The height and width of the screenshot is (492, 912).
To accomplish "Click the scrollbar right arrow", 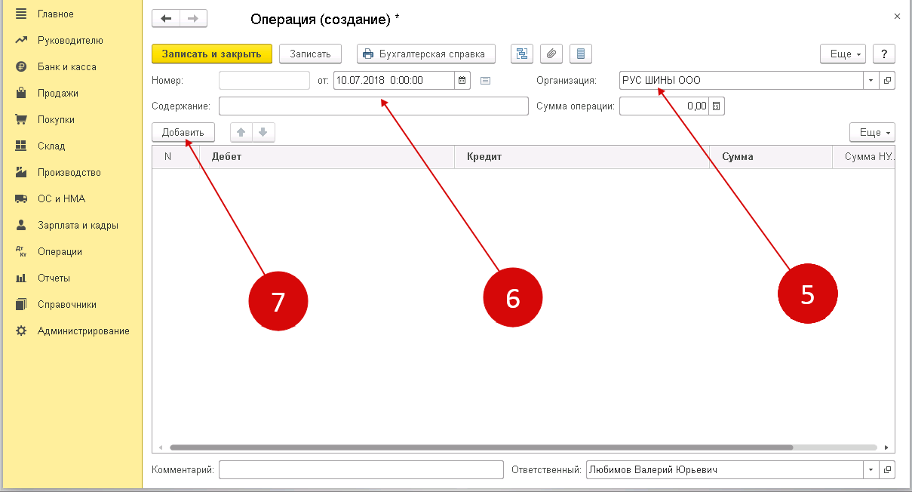I will pos(886,447).
